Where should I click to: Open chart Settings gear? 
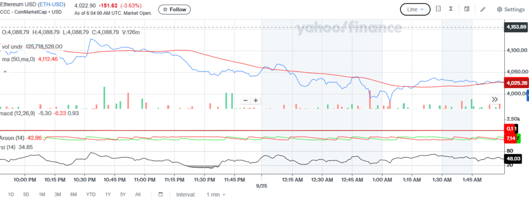[x=511, y=9]
